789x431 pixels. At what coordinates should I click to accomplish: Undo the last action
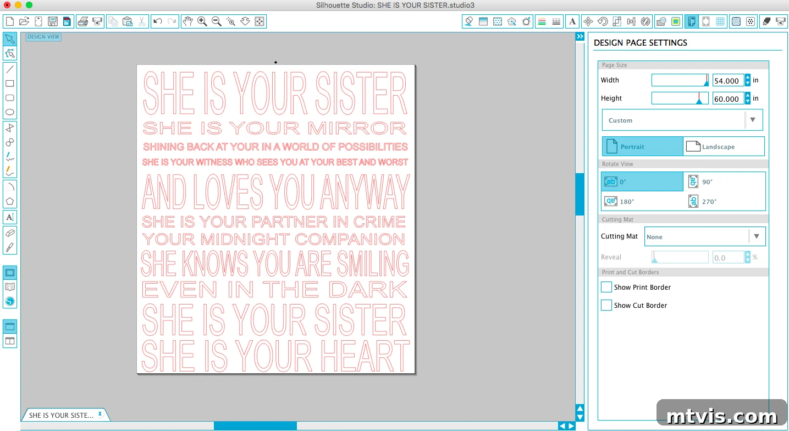(158, 21)
